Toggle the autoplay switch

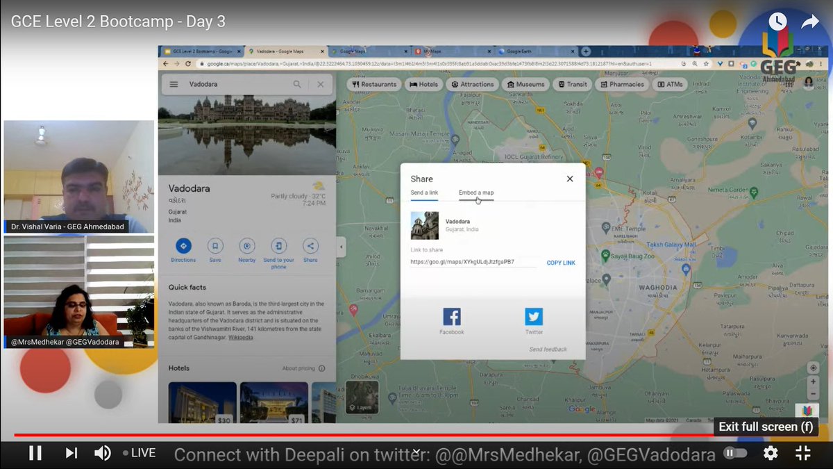(735, 453)
